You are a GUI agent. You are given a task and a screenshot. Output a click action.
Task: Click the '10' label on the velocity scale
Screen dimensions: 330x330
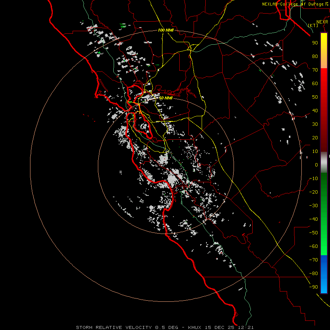pyautogui.click(x=315, y=151)
